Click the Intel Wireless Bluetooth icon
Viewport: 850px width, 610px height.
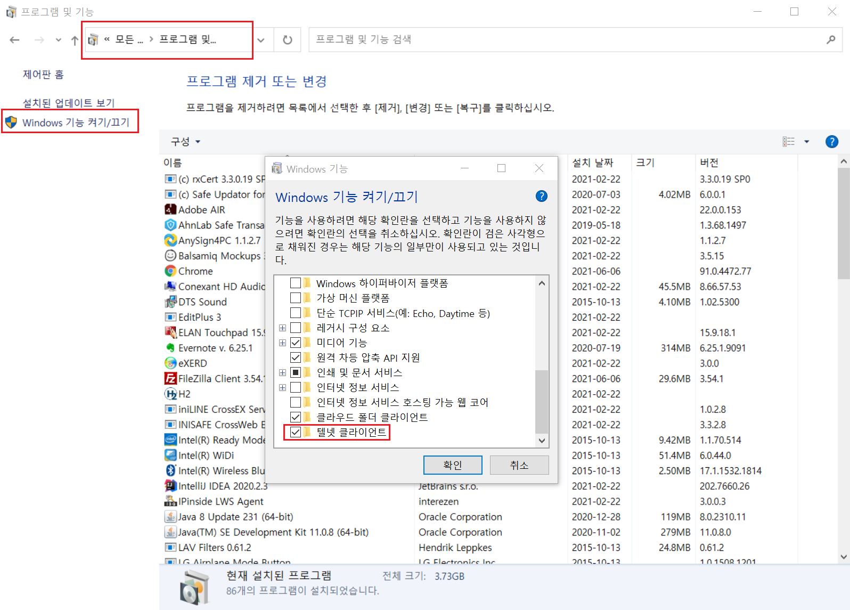tap(170, 470)
